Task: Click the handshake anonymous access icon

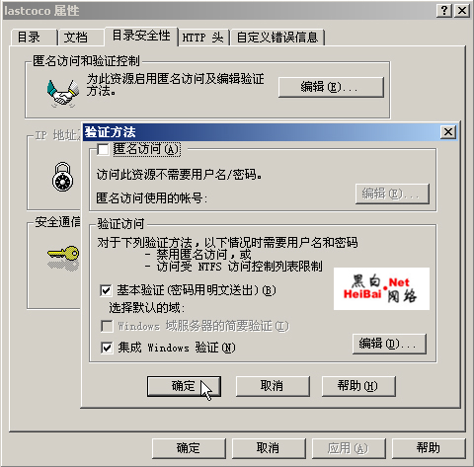Action: pyautogui.click(x=63, y=93)
